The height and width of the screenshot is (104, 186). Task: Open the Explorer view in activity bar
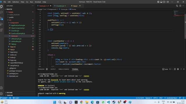(x=1, y=6)
